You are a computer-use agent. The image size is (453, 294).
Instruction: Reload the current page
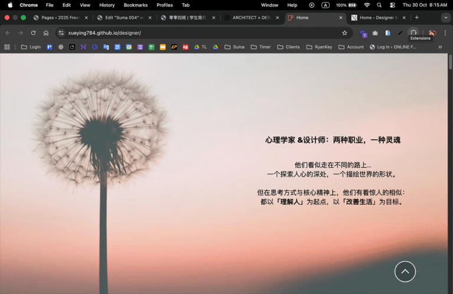pos(33,33)
